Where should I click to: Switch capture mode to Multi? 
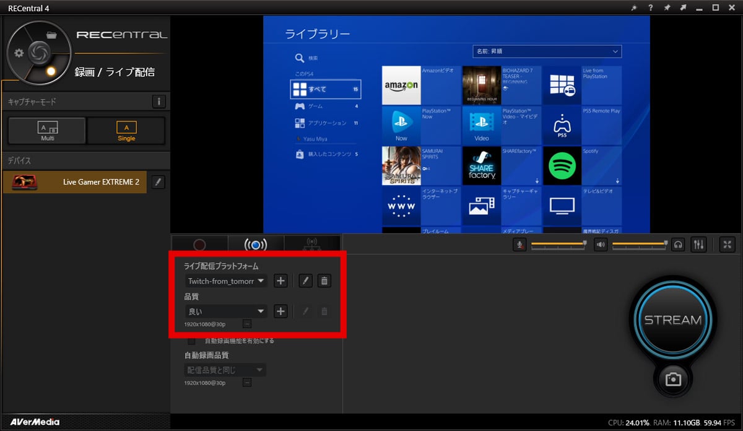[47, 130]
